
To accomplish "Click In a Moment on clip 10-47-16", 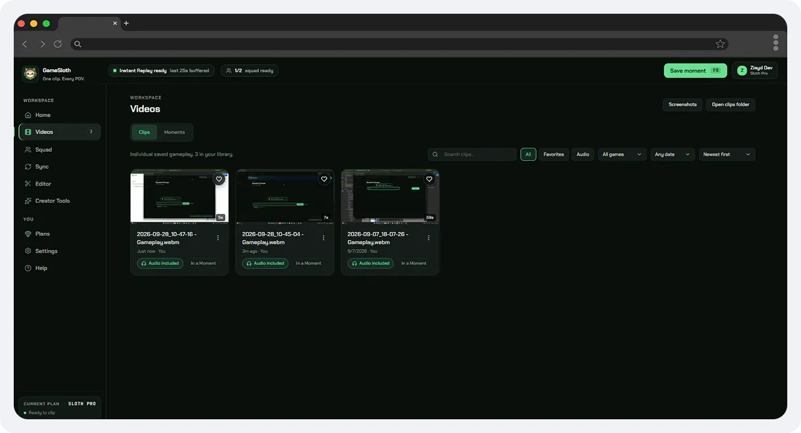I will click(204, 264).
